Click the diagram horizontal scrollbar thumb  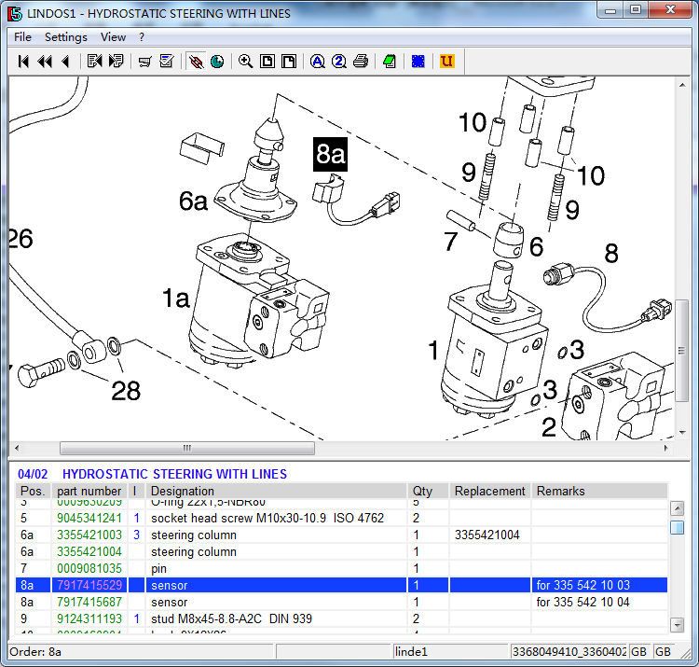pos(187,448)
